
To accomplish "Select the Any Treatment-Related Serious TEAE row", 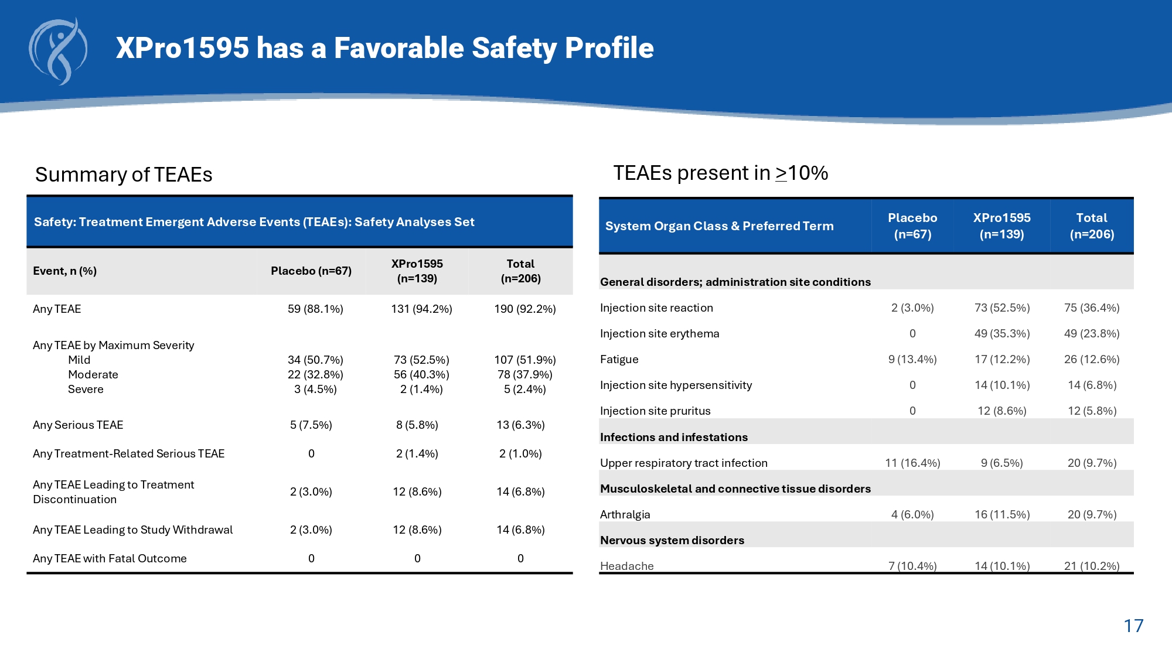I will [x=129, y=453].
